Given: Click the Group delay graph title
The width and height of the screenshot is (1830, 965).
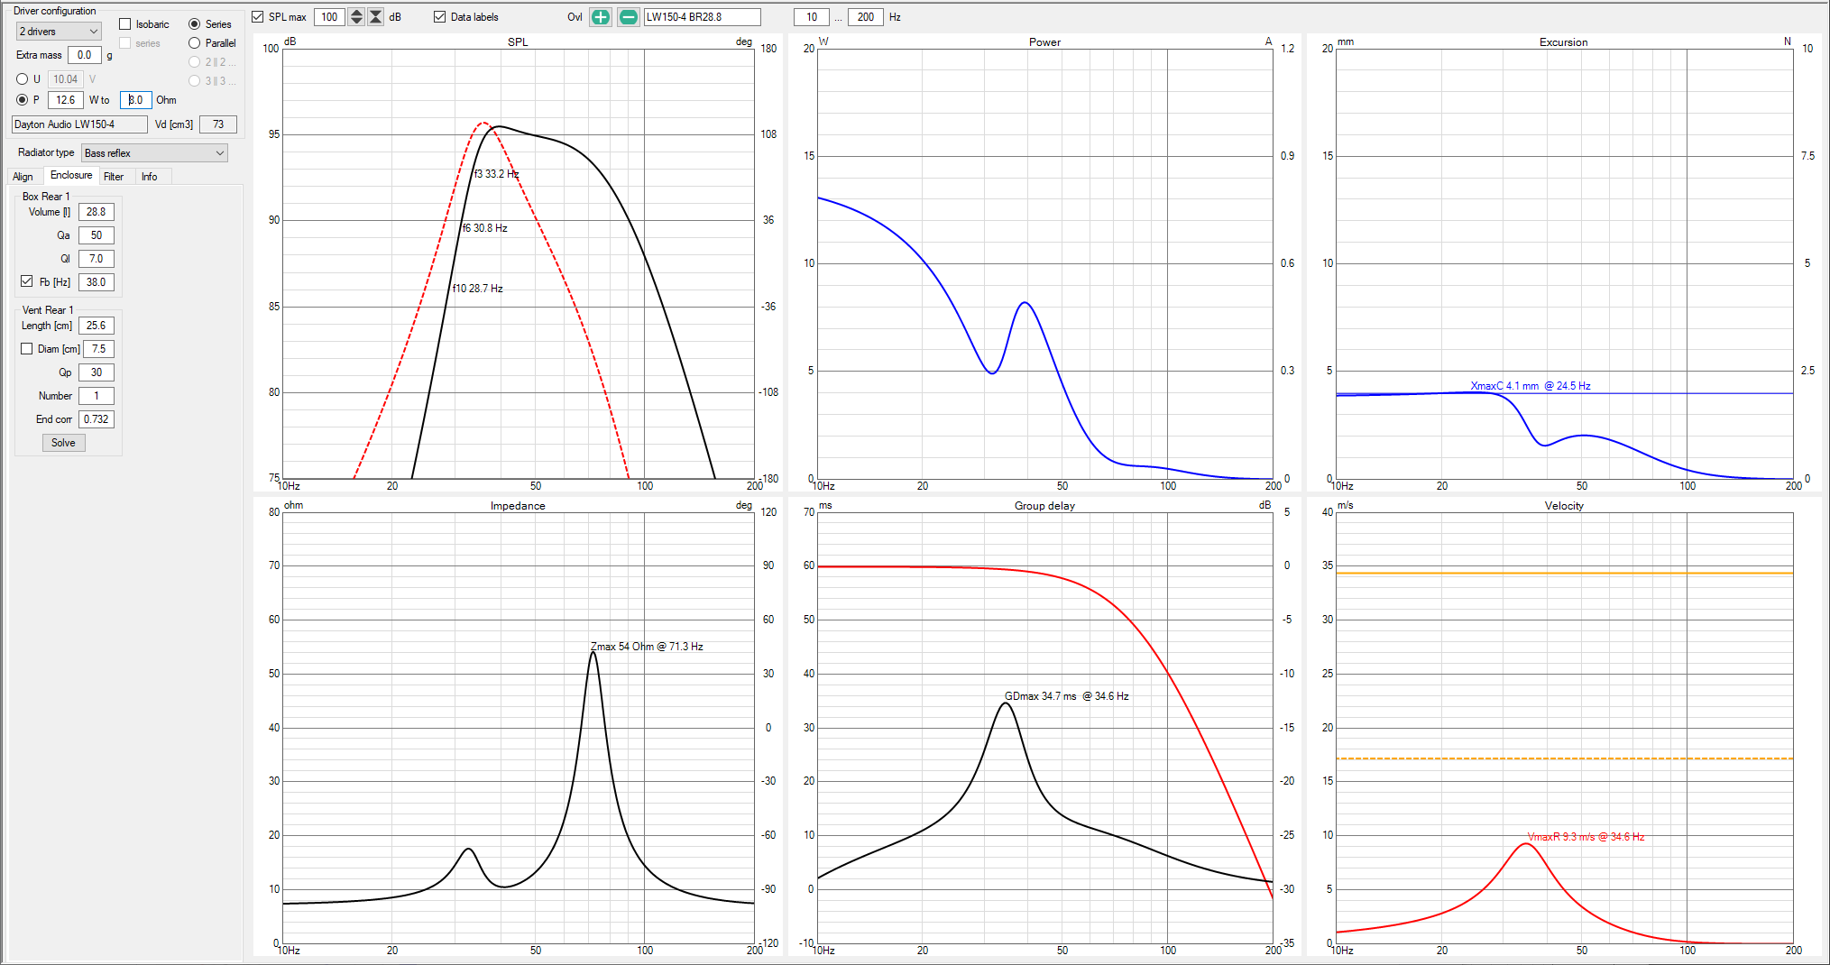Looking at the screenshot, I should tap(1044, 506).
